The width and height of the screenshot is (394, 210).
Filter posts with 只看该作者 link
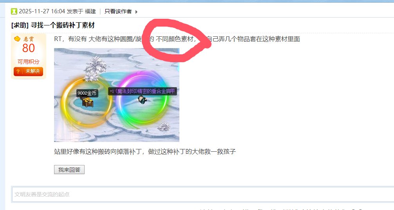point(118,12)
